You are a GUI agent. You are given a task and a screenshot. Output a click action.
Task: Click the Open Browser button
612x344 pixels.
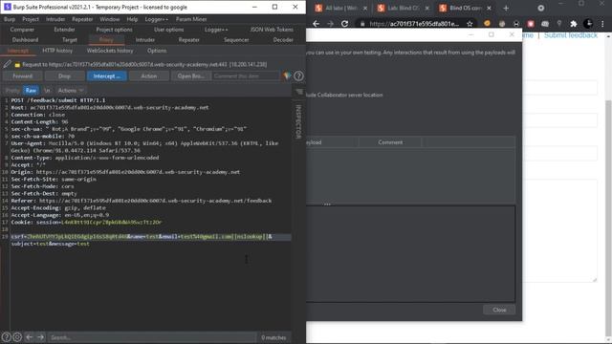click(x=191, y=76)
